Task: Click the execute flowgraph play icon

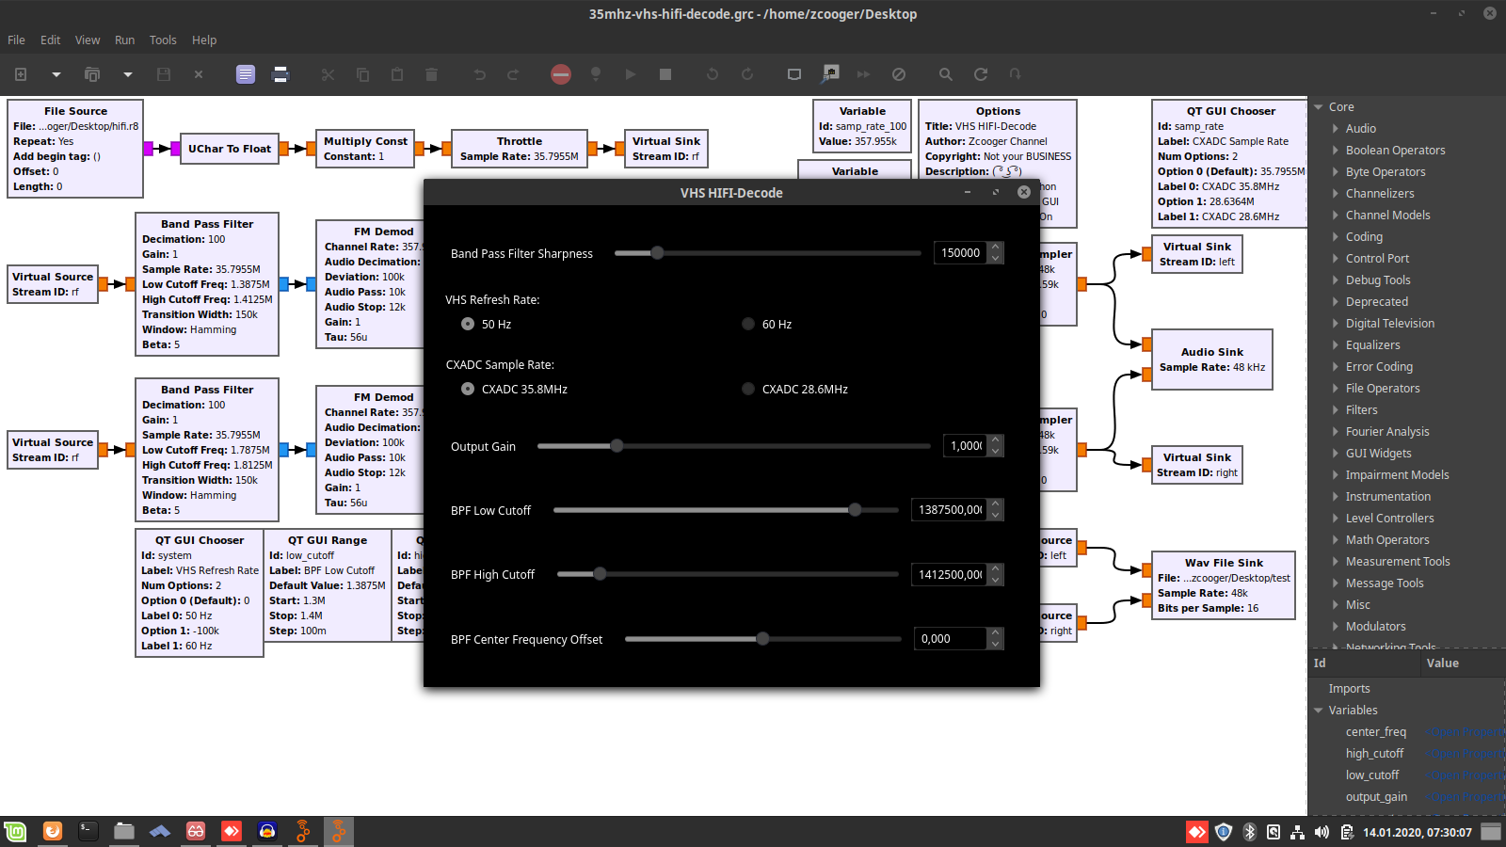Action: point(631,74)
